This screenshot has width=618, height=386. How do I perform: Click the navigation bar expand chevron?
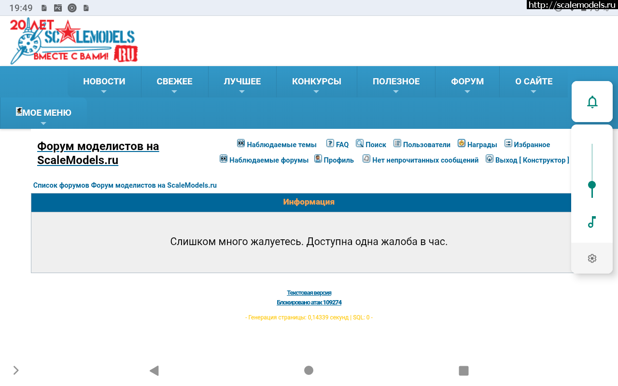[16, 370]
